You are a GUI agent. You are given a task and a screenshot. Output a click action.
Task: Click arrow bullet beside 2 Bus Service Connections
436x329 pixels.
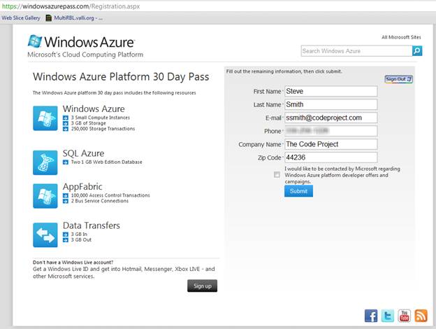pos(66,201)
